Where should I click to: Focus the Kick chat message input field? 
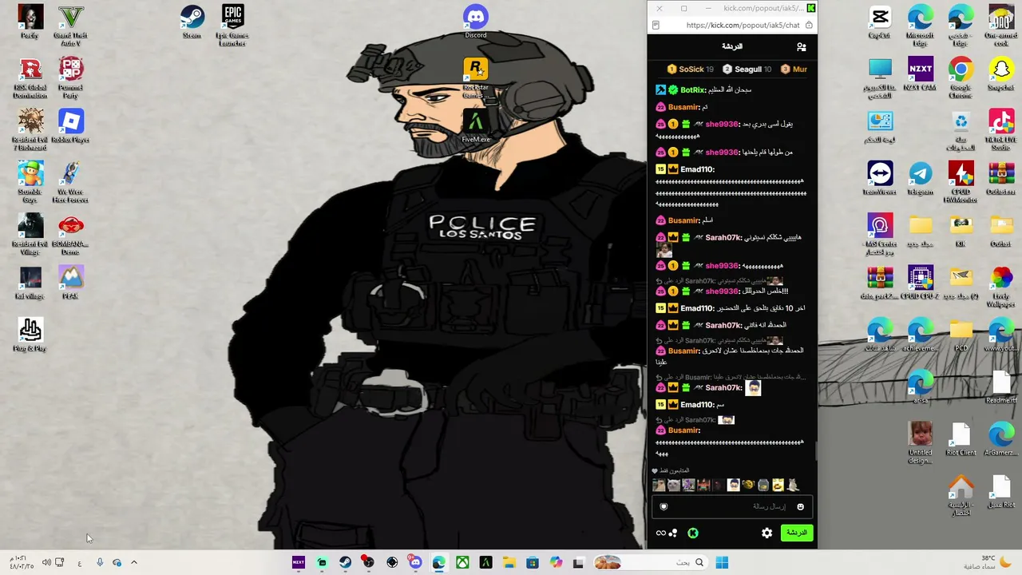point(732,506)
